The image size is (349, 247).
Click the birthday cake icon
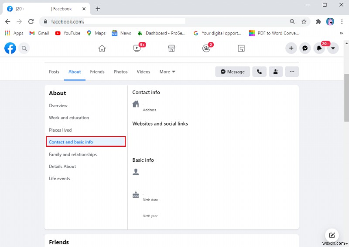tap(136, 195)
